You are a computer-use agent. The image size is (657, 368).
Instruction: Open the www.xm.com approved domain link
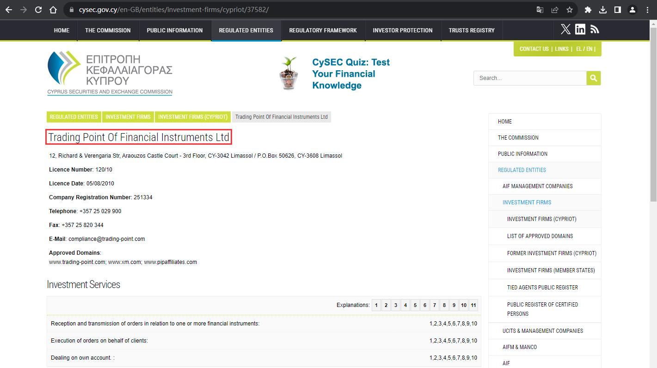point(124,262)
